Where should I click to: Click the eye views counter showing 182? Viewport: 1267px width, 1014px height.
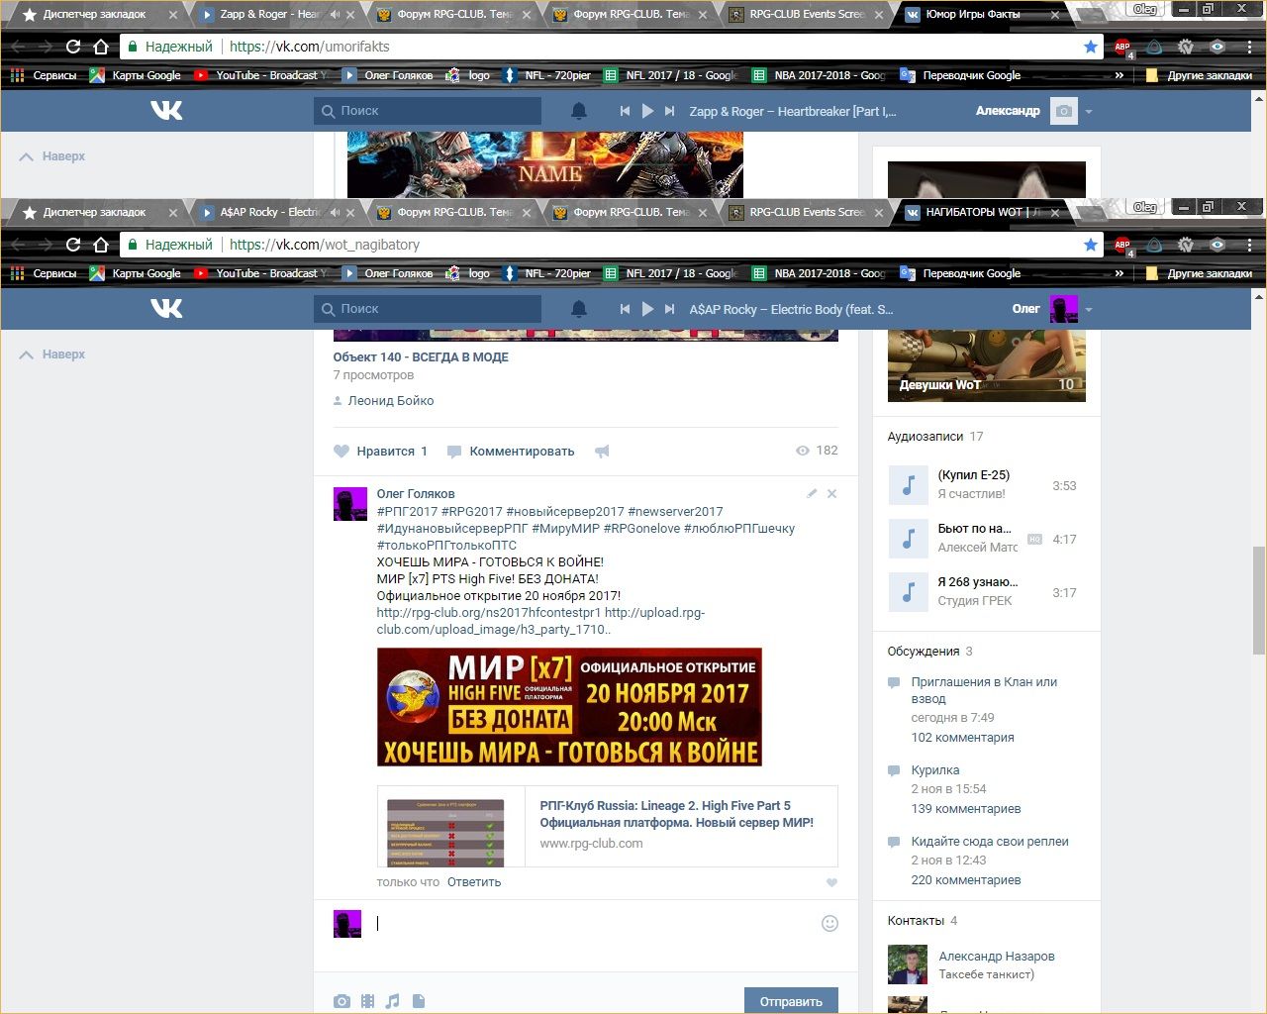[817, 451]
